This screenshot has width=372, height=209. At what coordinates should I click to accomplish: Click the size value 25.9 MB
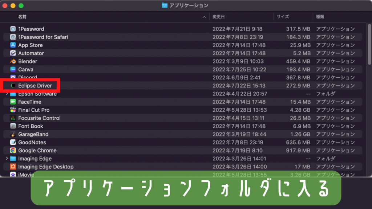(x=300, y=45)
